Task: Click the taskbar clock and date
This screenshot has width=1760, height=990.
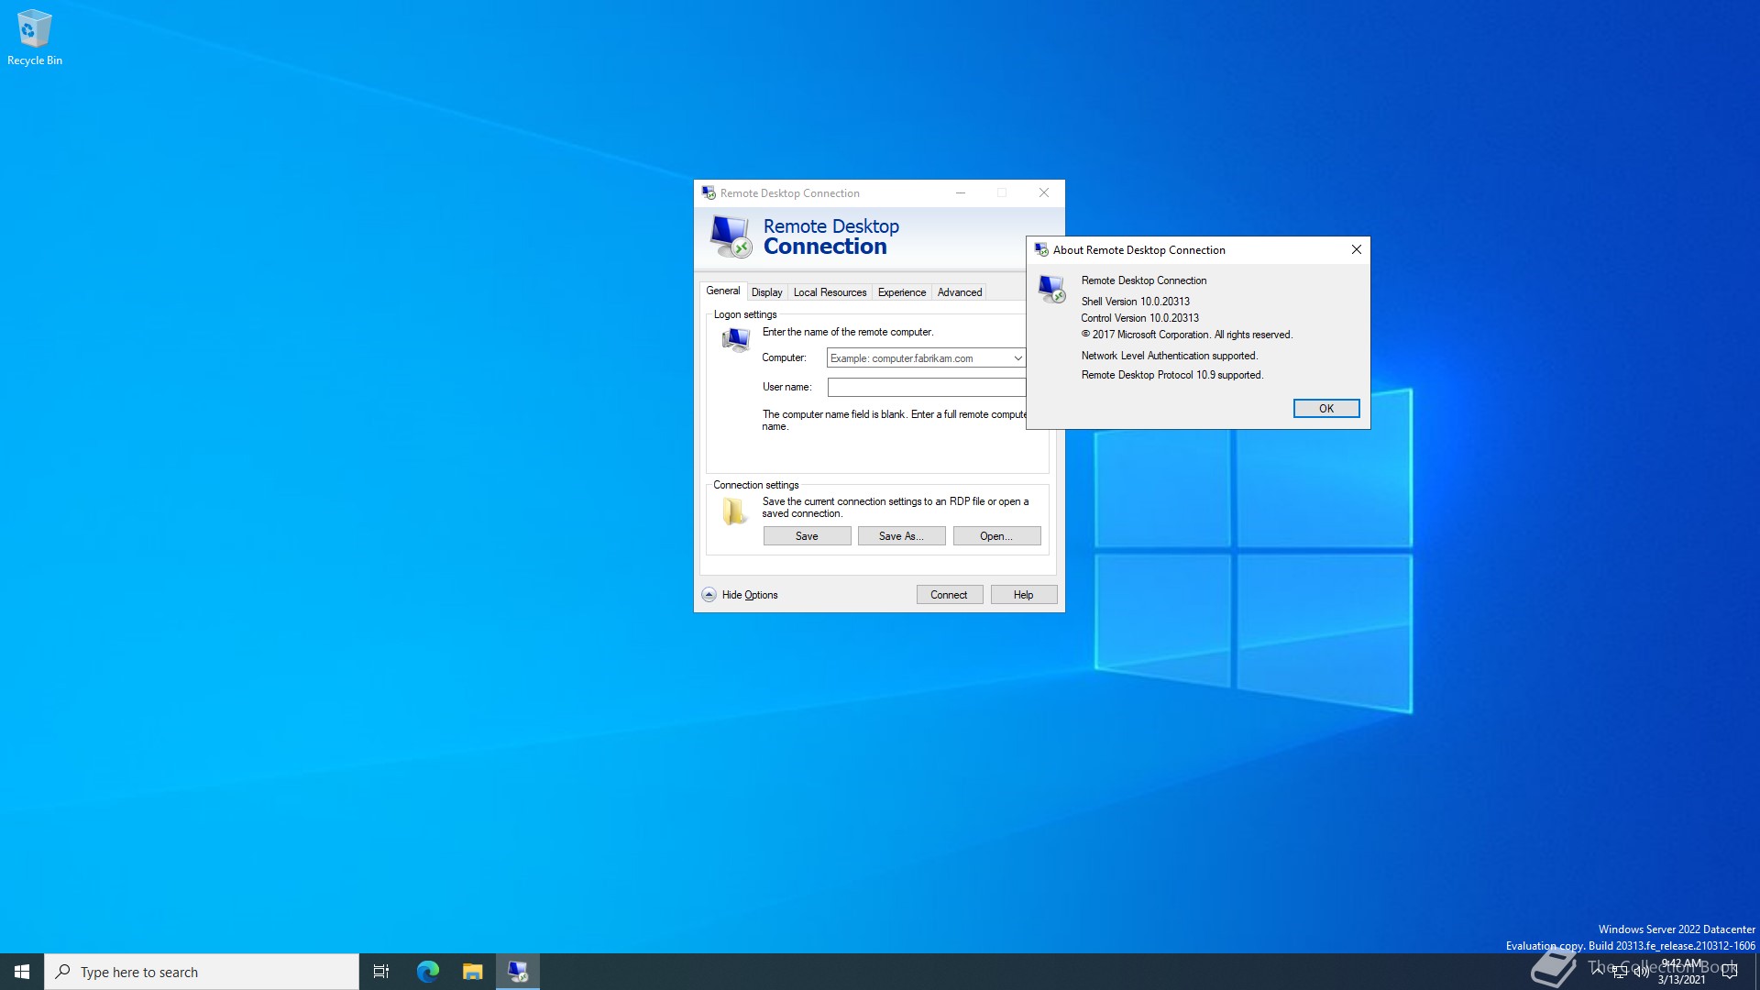Action: pos(1681,972)
